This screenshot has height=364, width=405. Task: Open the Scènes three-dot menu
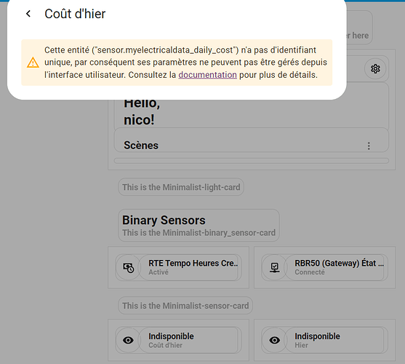tap(369, 146)
